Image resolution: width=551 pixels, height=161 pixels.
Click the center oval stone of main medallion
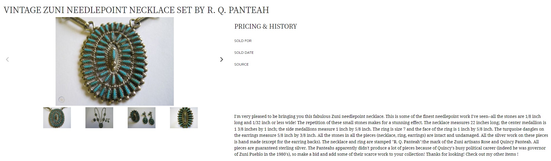tap(112, 58)
